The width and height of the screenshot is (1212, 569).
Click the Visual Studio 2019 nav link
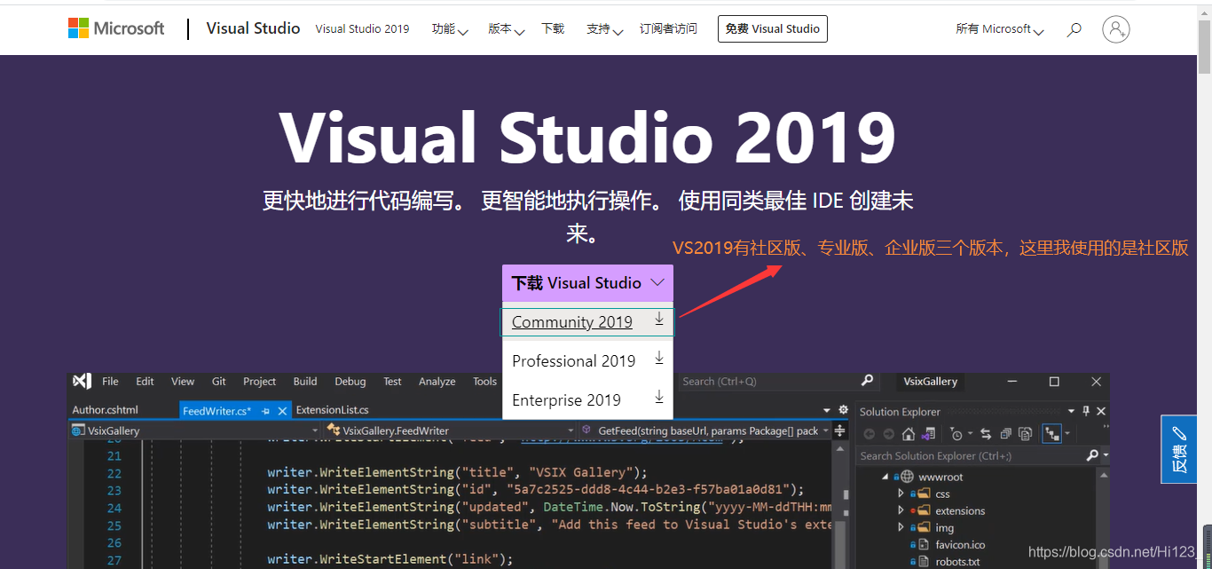pos(362,29)
